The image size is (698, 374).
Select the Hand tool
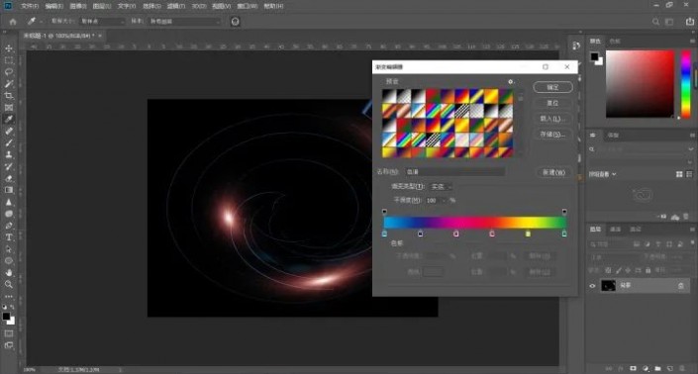(9, 273)
